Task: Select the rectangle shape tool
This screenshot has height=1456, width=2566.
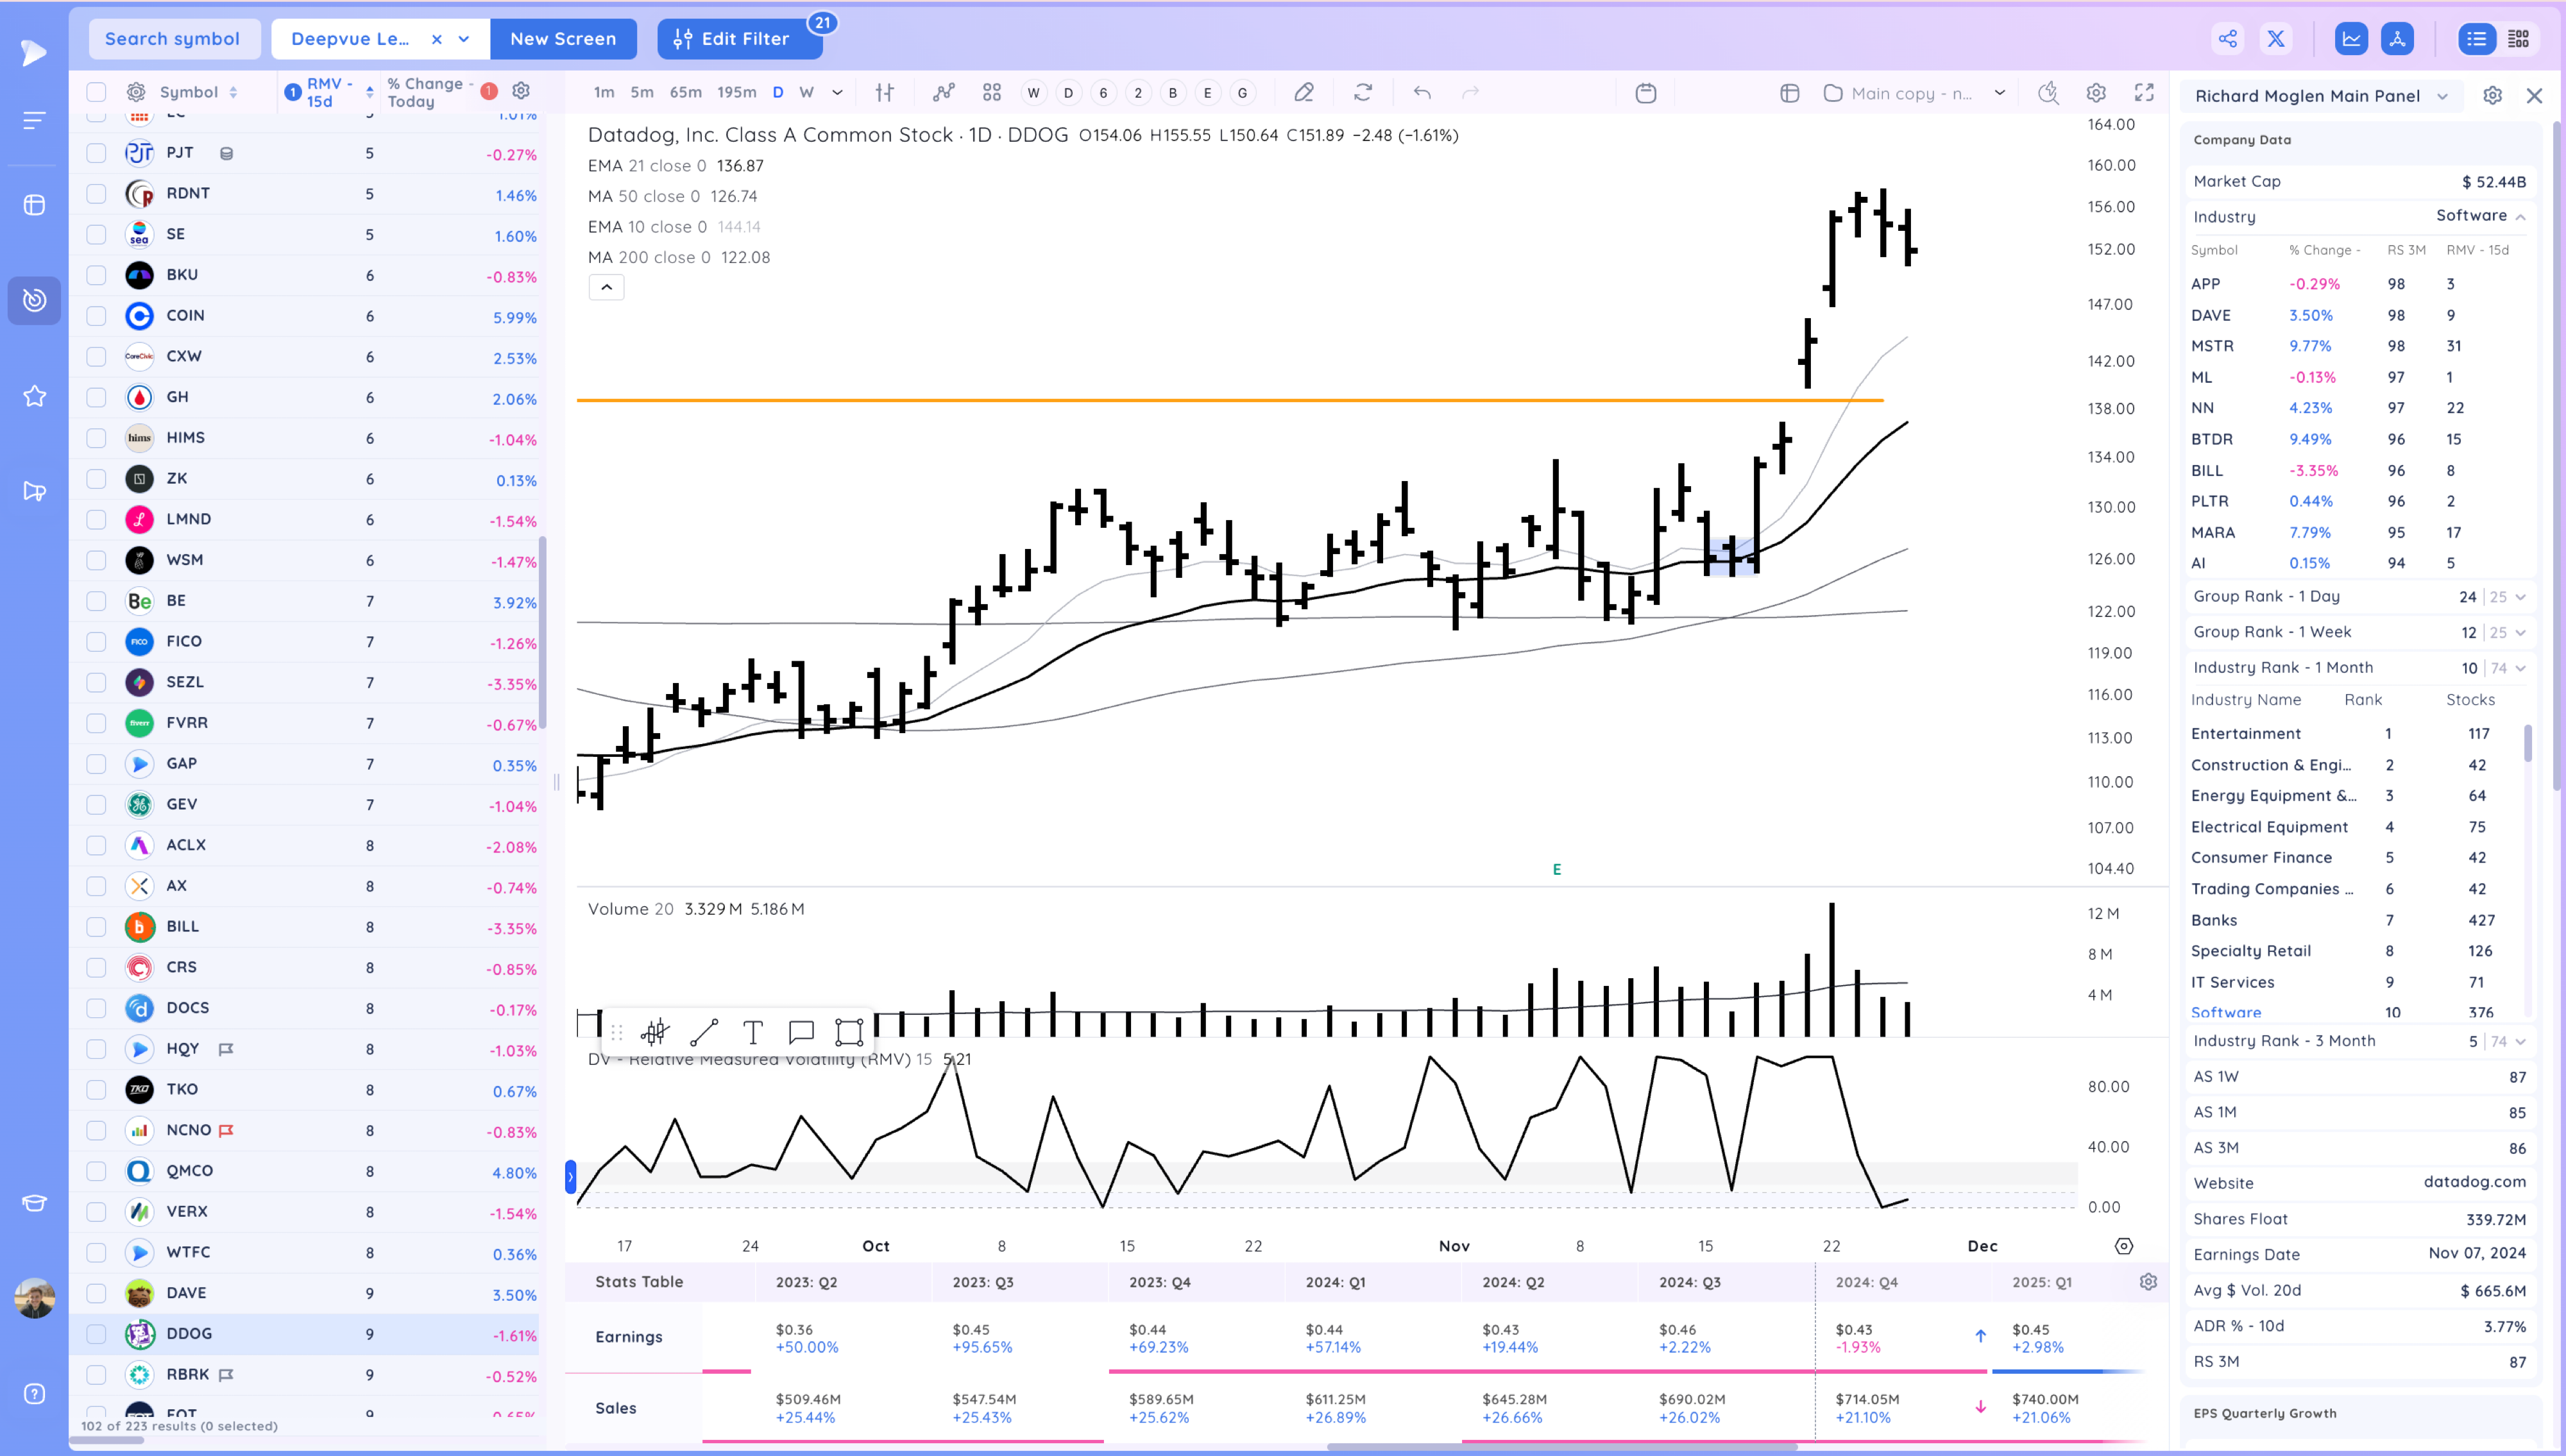Action: (849, 1032)
